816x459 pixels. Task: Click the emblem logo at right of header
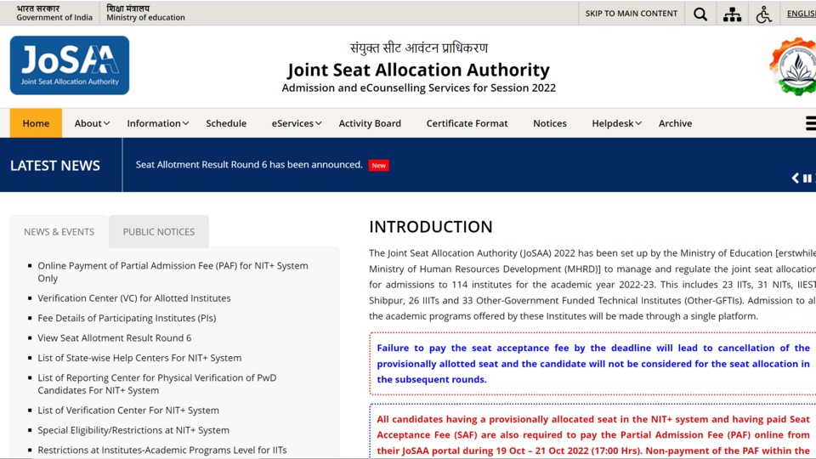[x=793, y=66]
